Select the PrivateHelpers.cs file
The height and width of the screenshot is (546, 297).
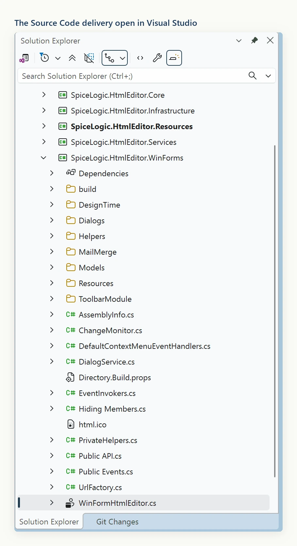108,440
